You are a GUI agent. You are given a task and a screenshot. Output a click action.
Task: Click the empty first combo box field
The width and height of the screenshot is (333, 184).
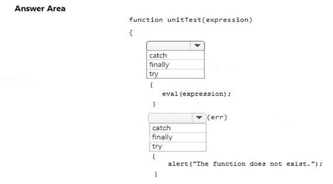pos(169,46)
